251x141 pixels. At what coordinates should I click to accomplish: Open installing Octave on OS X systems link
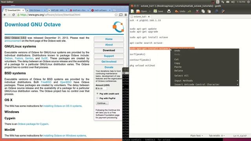[62, 106]
